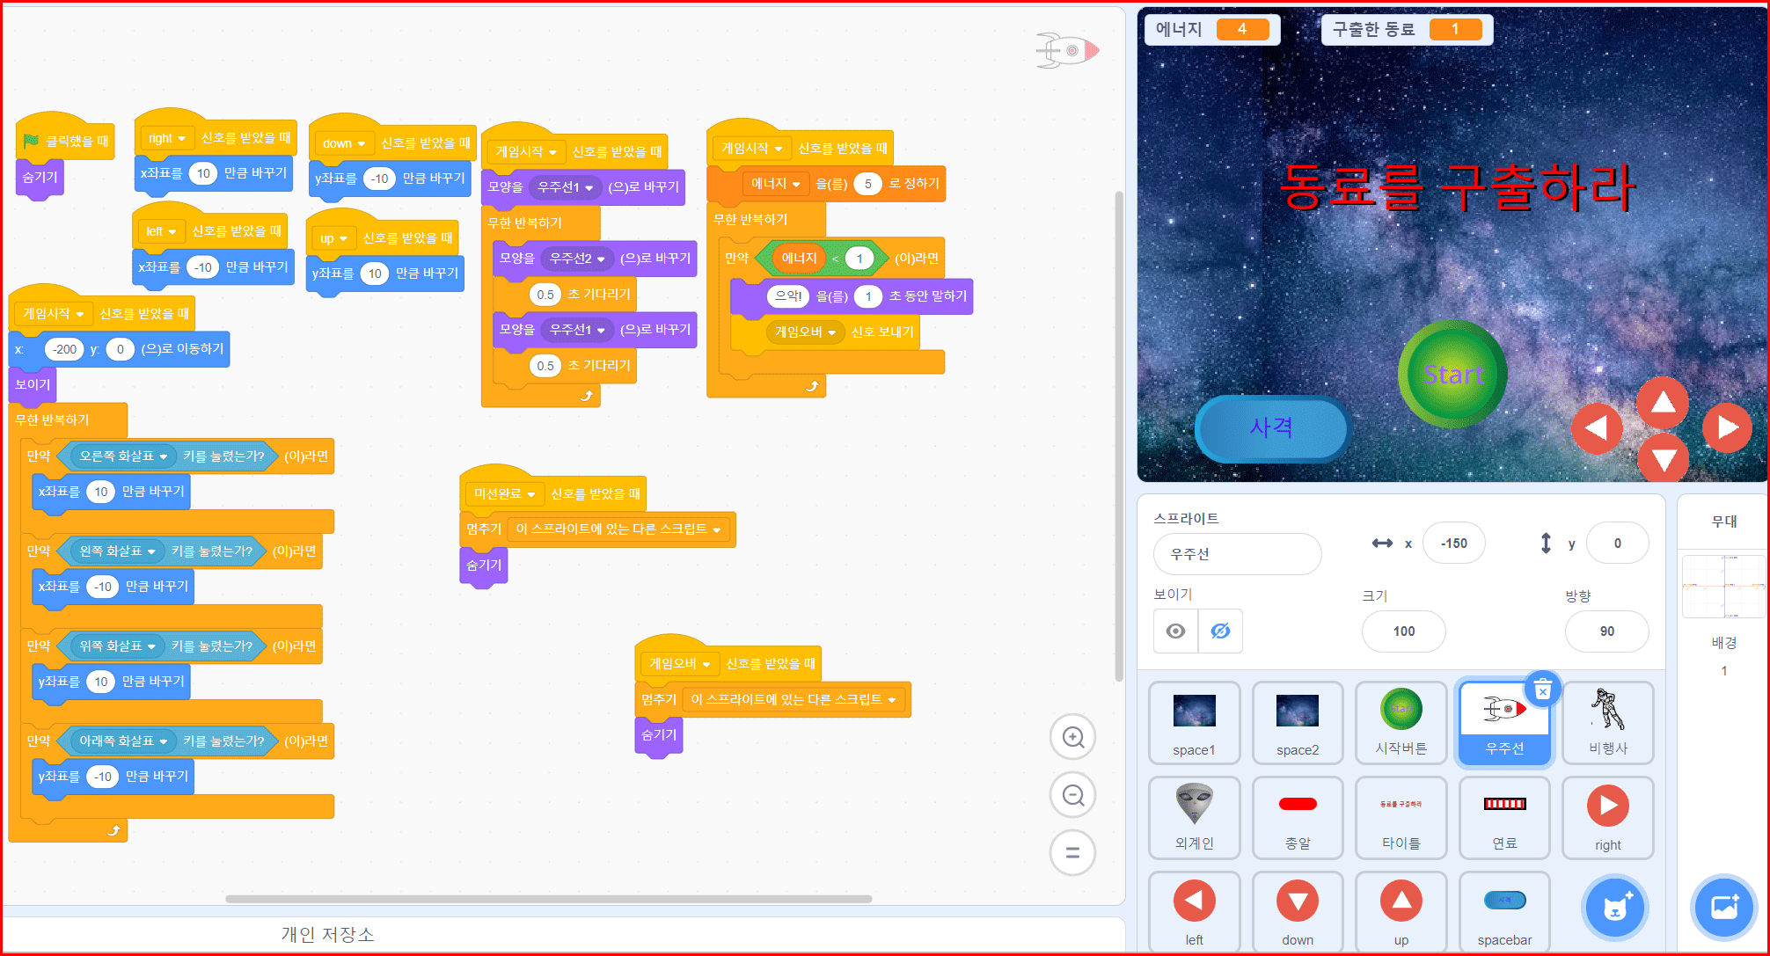Toggle the green Start button on stage
The image size is (1770, 956).
coord(1452,375)
